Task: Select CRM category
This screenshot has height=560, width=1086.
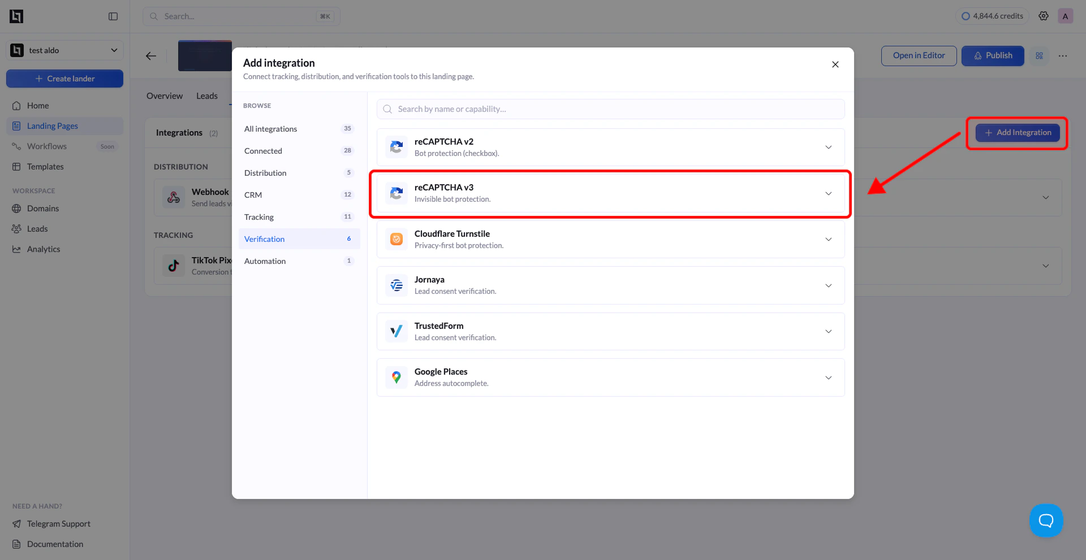Action: click(x=299, y=195)
